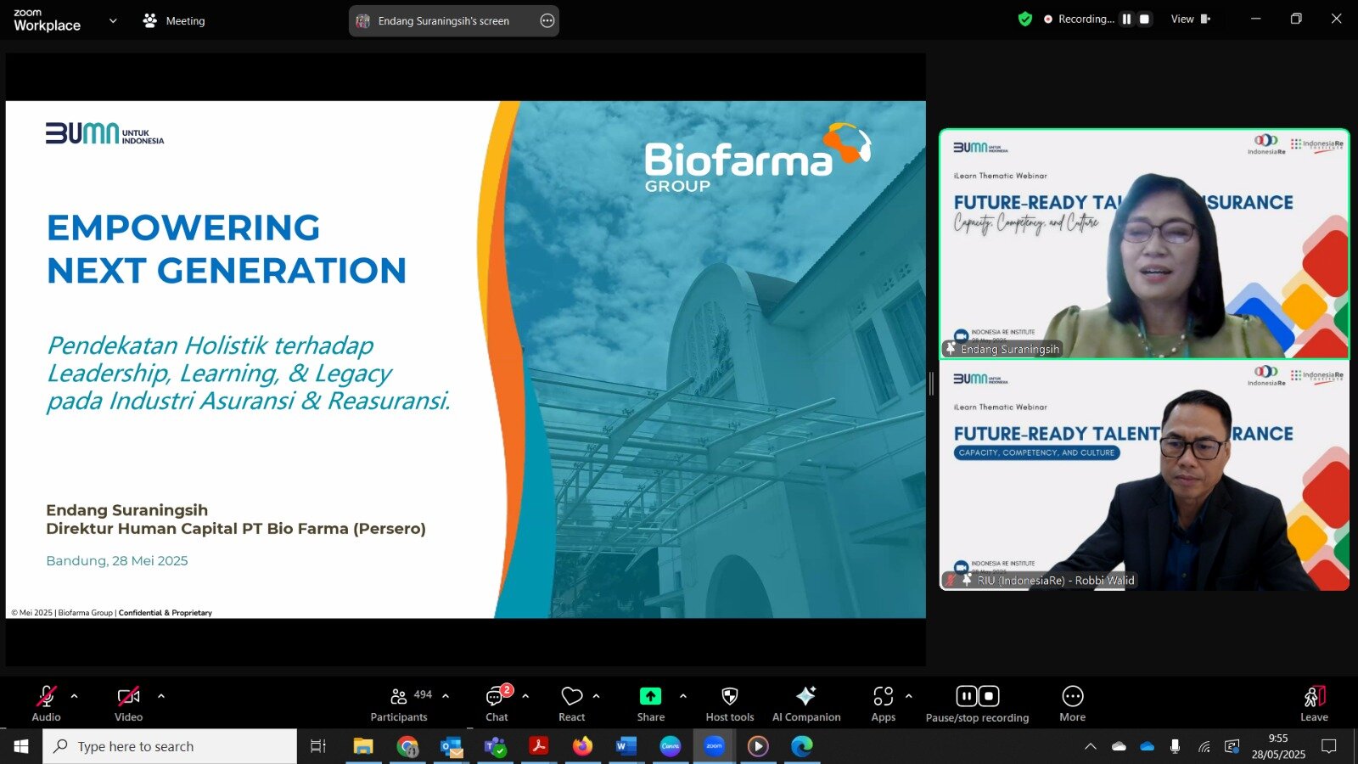Open Canva from taskbar

671,746
